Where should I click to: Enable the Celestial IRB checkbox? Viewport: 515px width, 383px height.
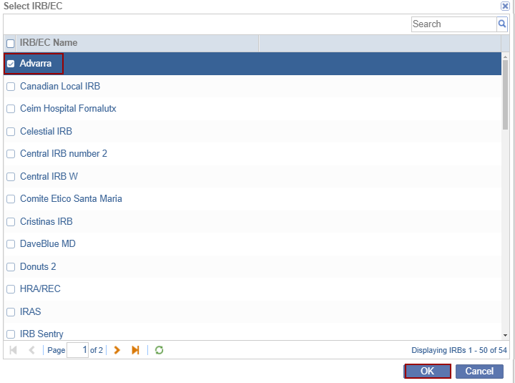point(11,132)
